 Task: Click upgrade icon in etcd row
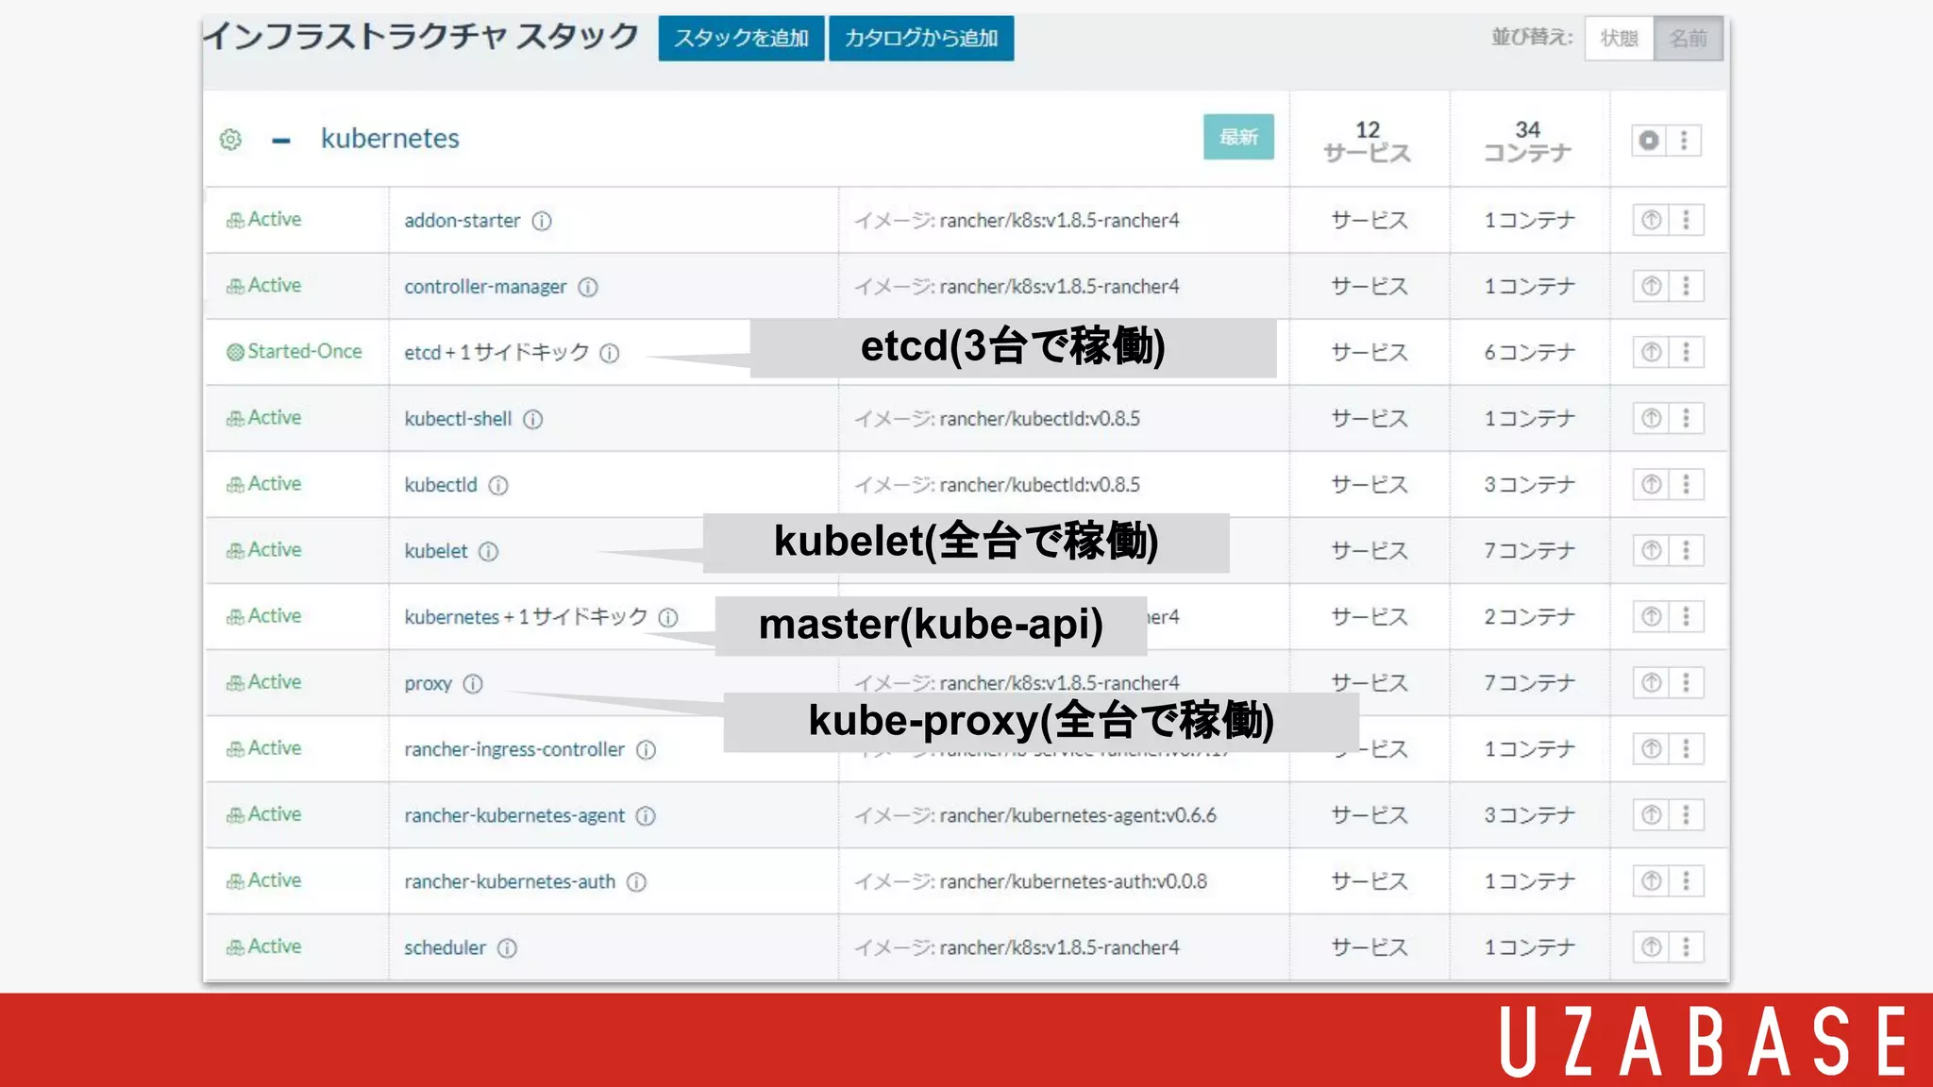click(x=1651, y=352)
